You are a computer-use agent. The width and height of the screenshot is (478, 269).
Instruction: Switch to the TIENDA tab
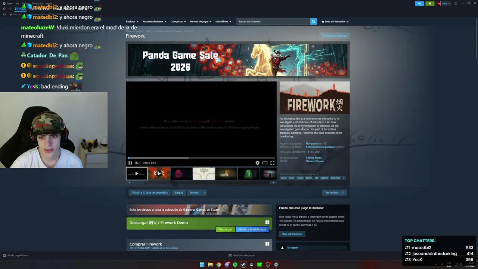20,9
